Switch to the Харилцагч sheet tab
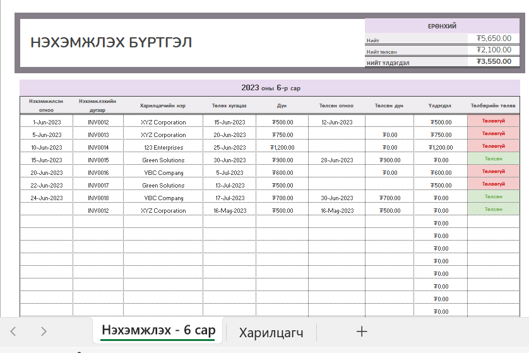The height and width of the screenshot is (353, 529). (271, 332)
